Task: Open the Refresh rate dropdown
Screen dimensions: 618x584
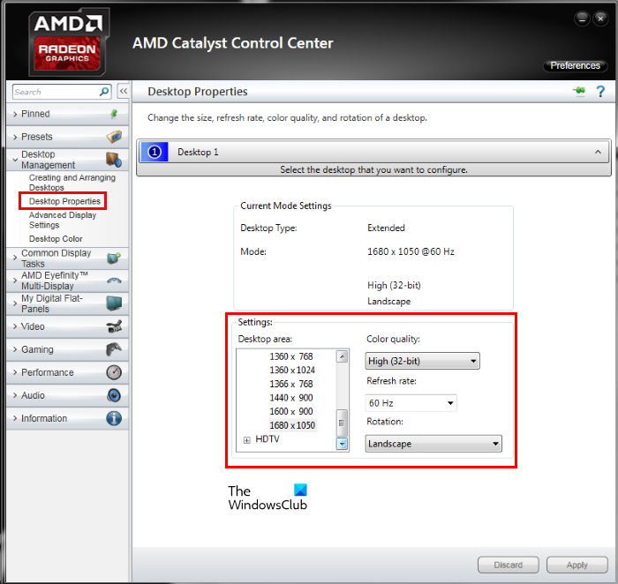Action: point(411,403)
